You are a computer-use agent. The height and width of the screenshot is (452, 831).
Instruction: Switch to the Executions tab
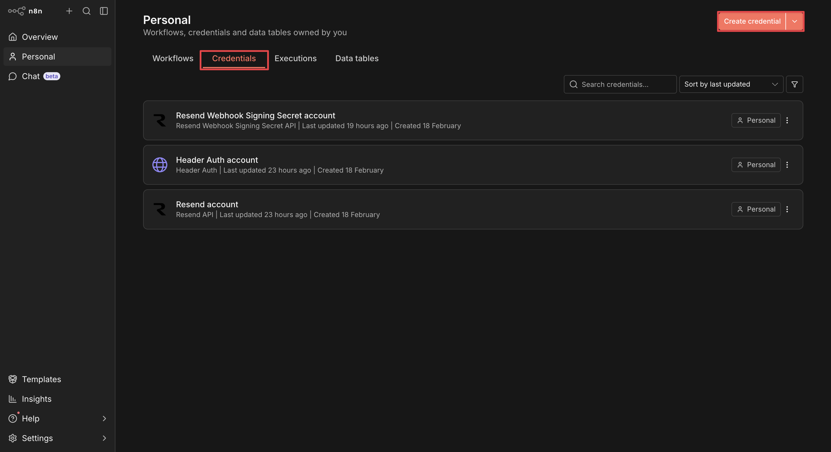[295, 58]
